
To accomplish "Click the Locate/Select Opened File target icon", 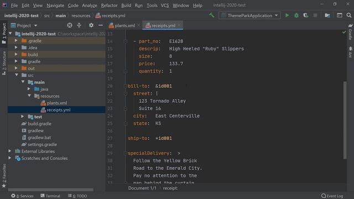I will click(x=70, y=25).
